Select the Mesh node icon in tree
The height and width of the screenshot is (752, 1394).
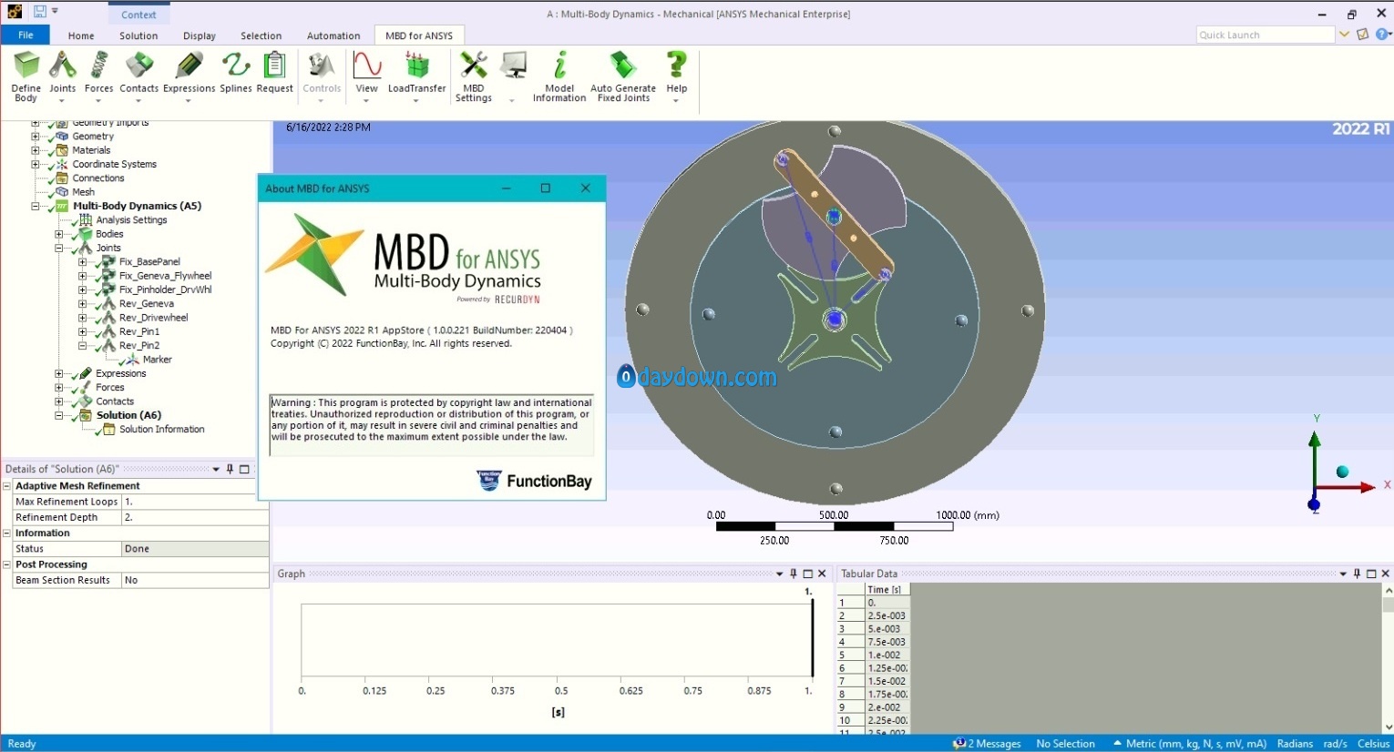click(62, 192)
